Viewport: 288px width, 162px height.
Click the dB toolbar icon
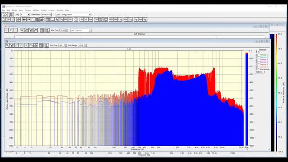pyautogui.click(x=86, y=19)
